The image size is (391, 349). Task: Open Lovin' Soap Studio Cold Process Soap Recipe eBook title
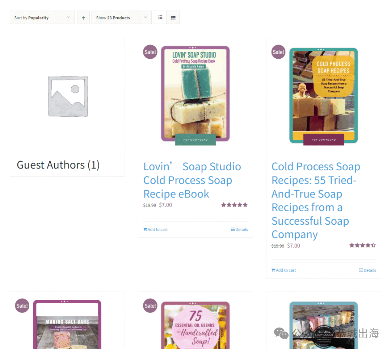point(192,180)
